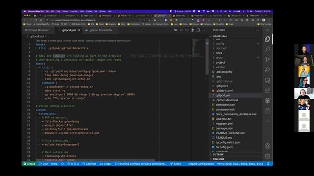Open the View menu in macOS menu bar
This screenshot has height=176, width=314.
[x=58, y=11]
